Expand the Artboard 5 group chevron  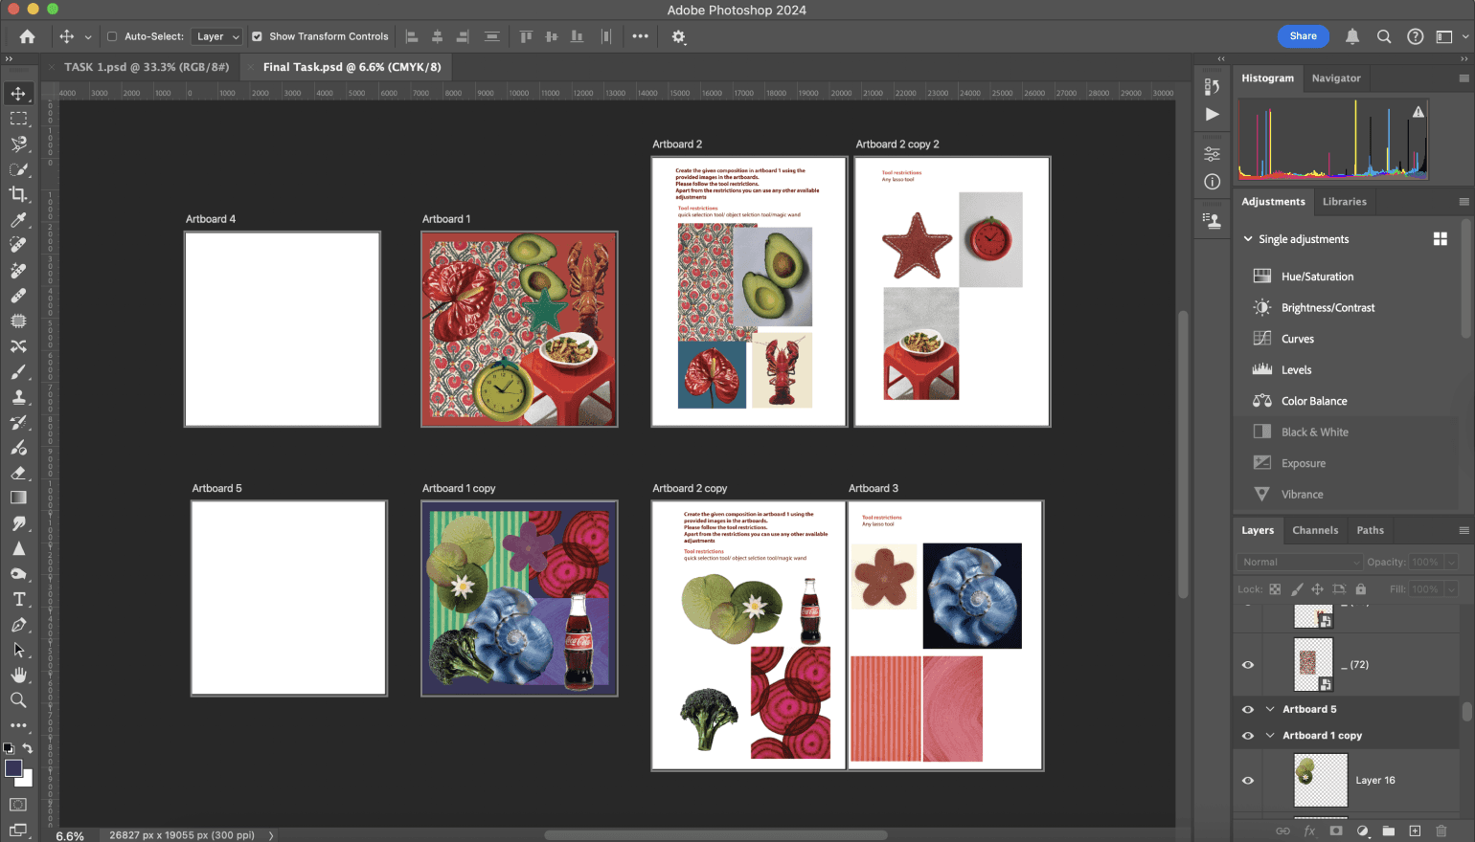(x=1270, y=709)
